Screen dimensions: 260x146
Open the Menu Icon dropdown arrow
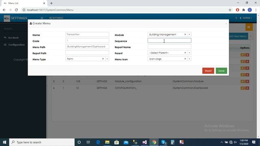(x=189, y=59)
